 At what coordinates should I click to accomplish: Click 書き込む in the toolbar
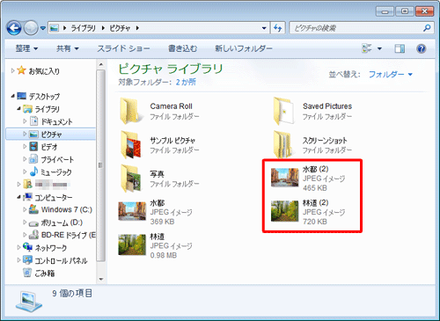[182, 48]
